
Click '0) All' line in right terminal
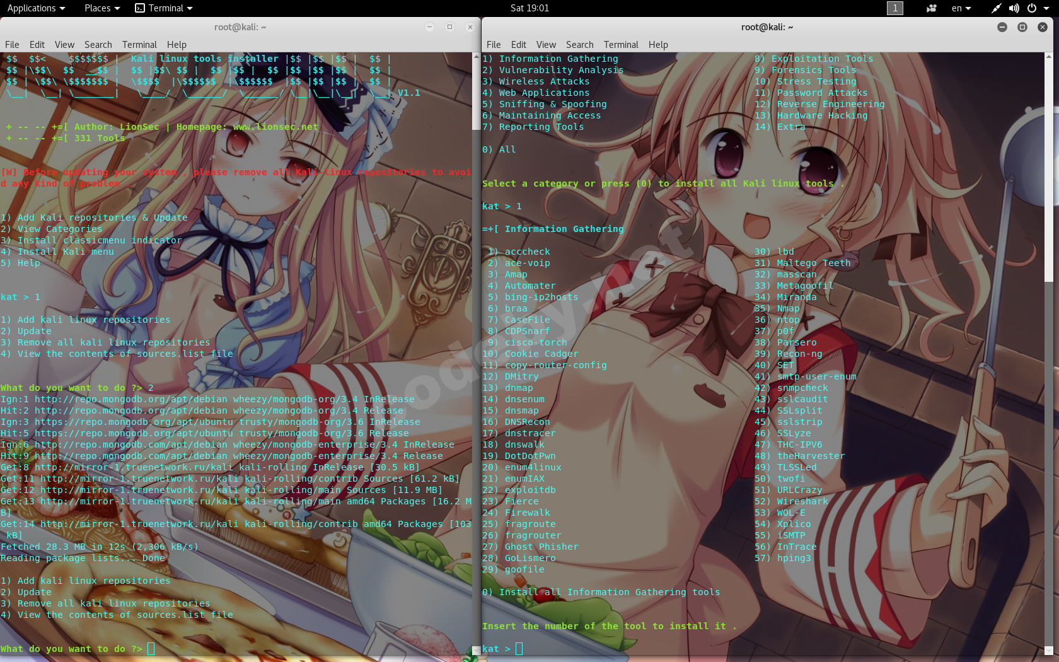coord(499,149)
